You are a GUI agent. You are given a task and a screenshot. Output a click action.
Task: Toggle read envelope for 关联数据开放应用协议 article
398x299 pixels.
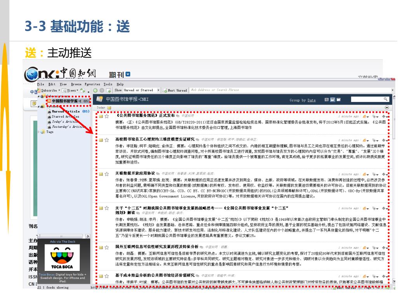coord(101,174)
